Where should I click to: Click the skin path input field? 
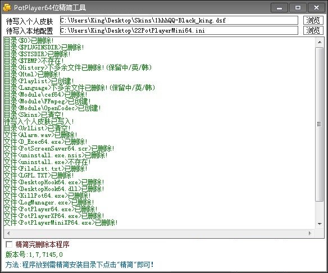point(179,20)
